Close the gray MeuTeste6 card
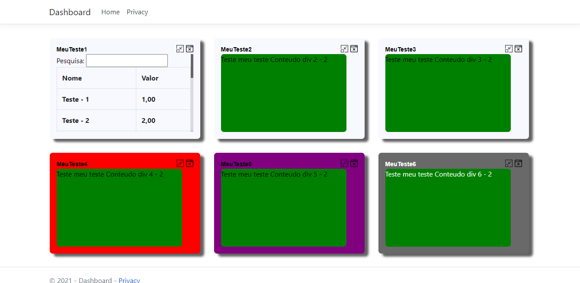580x283 pixels. pos(518,163)
